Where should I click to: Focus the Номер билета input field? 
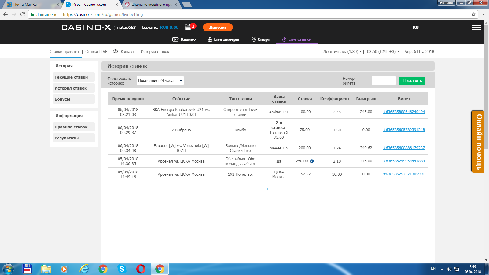(384, 81)
